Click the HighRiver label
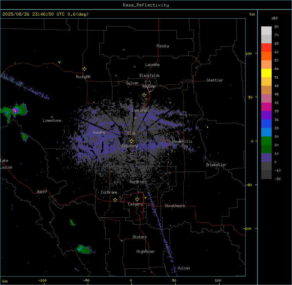The image size is (292, 285). (x=146, y=251)
